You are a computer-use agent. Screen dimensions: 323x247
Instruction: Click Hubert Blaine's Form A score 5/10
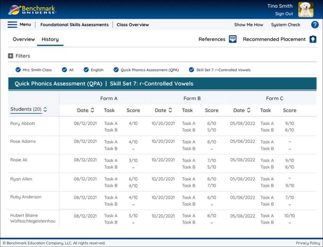pos(133,216)
